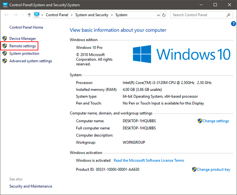Click Change settings for computer name
Image resolution: width=237 pixels, height=195 pixels.
(216, 121)
